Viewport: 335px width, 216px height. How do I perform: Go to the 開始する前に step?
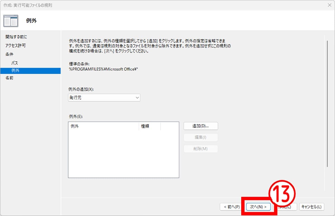coord(16,37)
